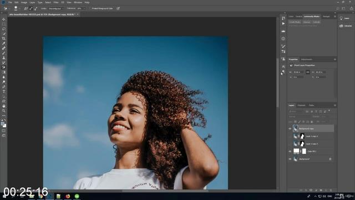This screenshot has height=200, width=355.
Task: Click the lock icon on Background layer
Action: (330, 159)
